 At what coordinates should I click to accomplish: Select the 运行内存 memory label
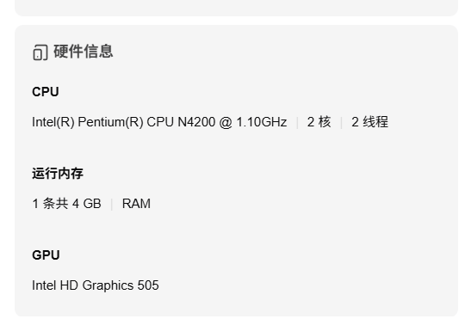coord(58,174)
